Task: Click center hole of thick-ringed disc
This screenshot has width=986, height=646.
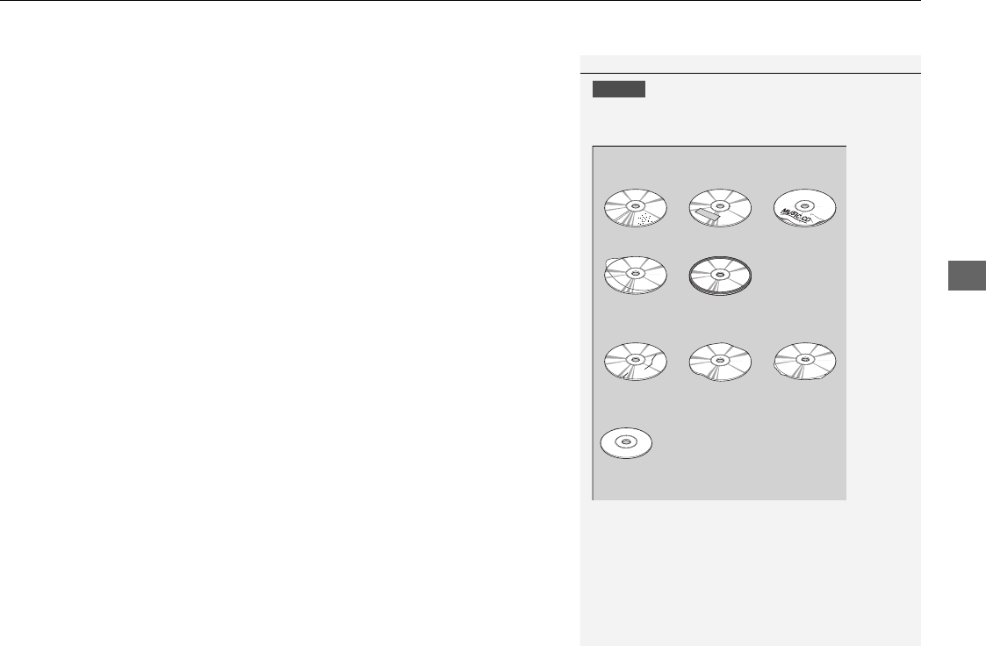Action: click(x=720, y=273)
